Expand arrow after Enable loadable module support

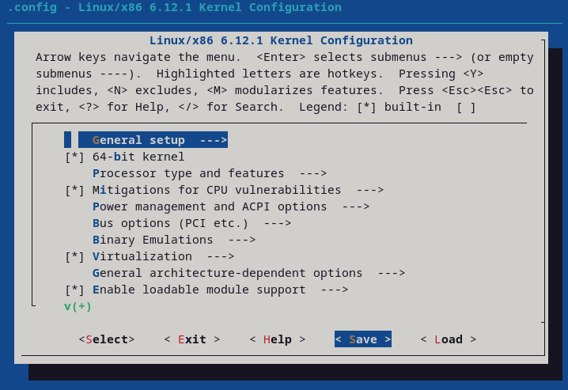coord(335,290)
